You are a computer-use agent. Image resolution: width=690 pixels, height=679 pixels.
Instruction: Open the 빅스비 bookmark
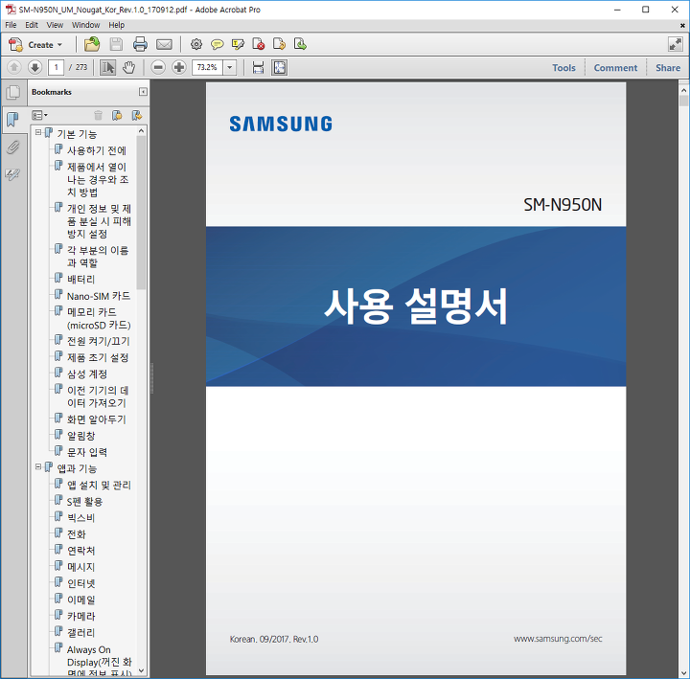80,517
